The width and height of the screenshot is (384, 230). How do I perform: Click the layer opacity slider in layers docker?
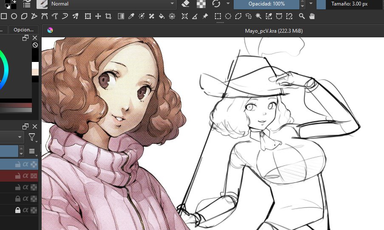pyautogui.click(x=9, y=151)
